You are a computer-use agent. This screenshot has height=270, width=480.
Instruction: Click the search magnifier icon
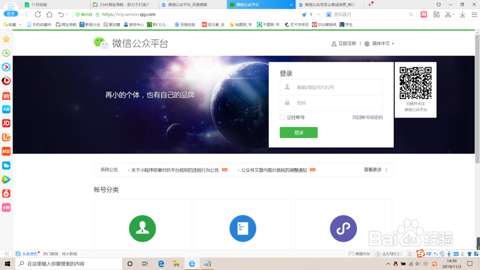(411, 14)
